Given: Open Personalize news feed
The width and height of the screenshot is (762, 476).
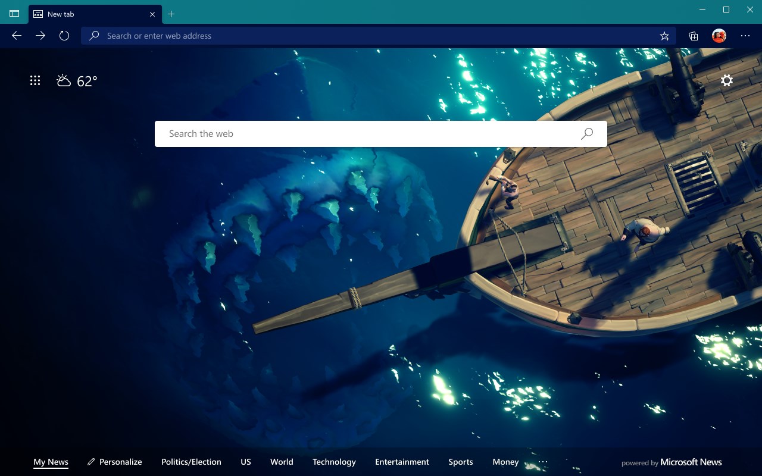Looking at the screenshot, I should pos(115,462).
